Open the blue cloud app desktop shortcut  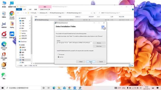(12, 35)
